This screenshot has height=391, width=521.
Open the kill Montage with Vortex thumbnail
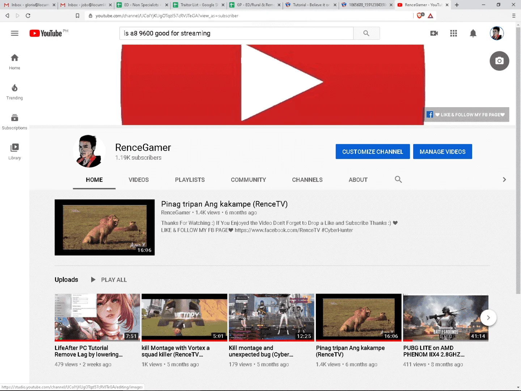185,318
